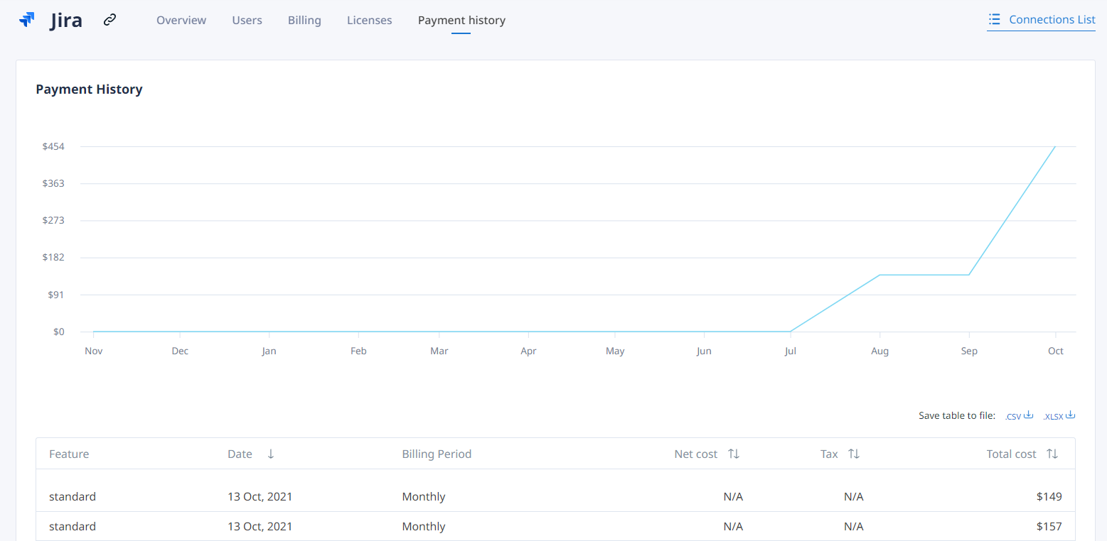This screenshot has width=1107, height=541.
Task: Click the Jul month label
Action: pyautogui.click(x=791, y=351)
